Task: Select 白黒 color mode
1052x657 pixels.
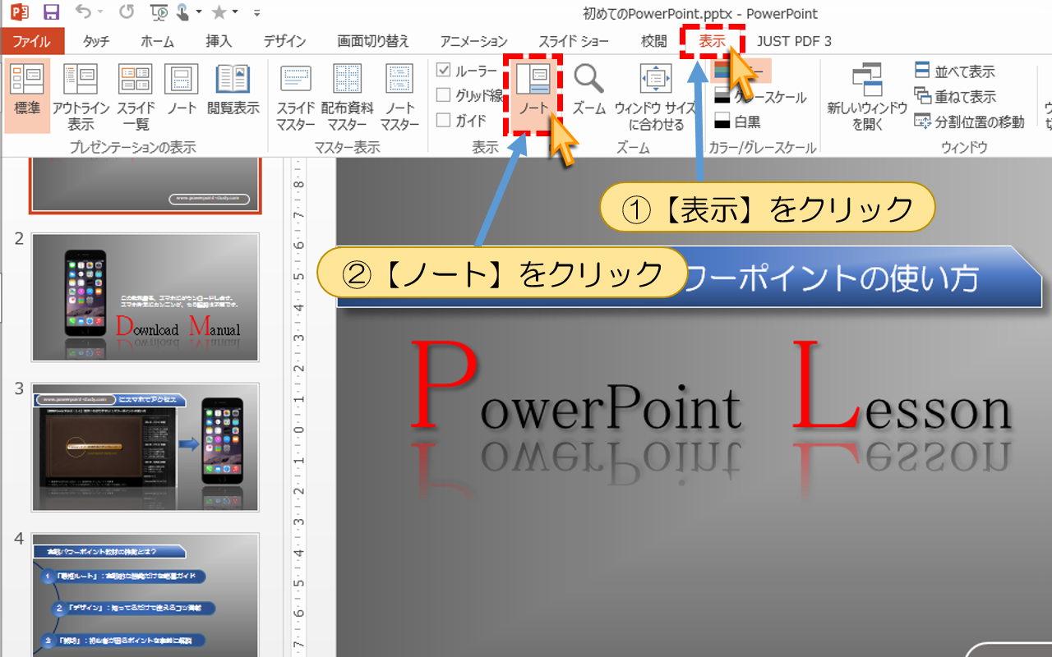Action: click(737, 122)
